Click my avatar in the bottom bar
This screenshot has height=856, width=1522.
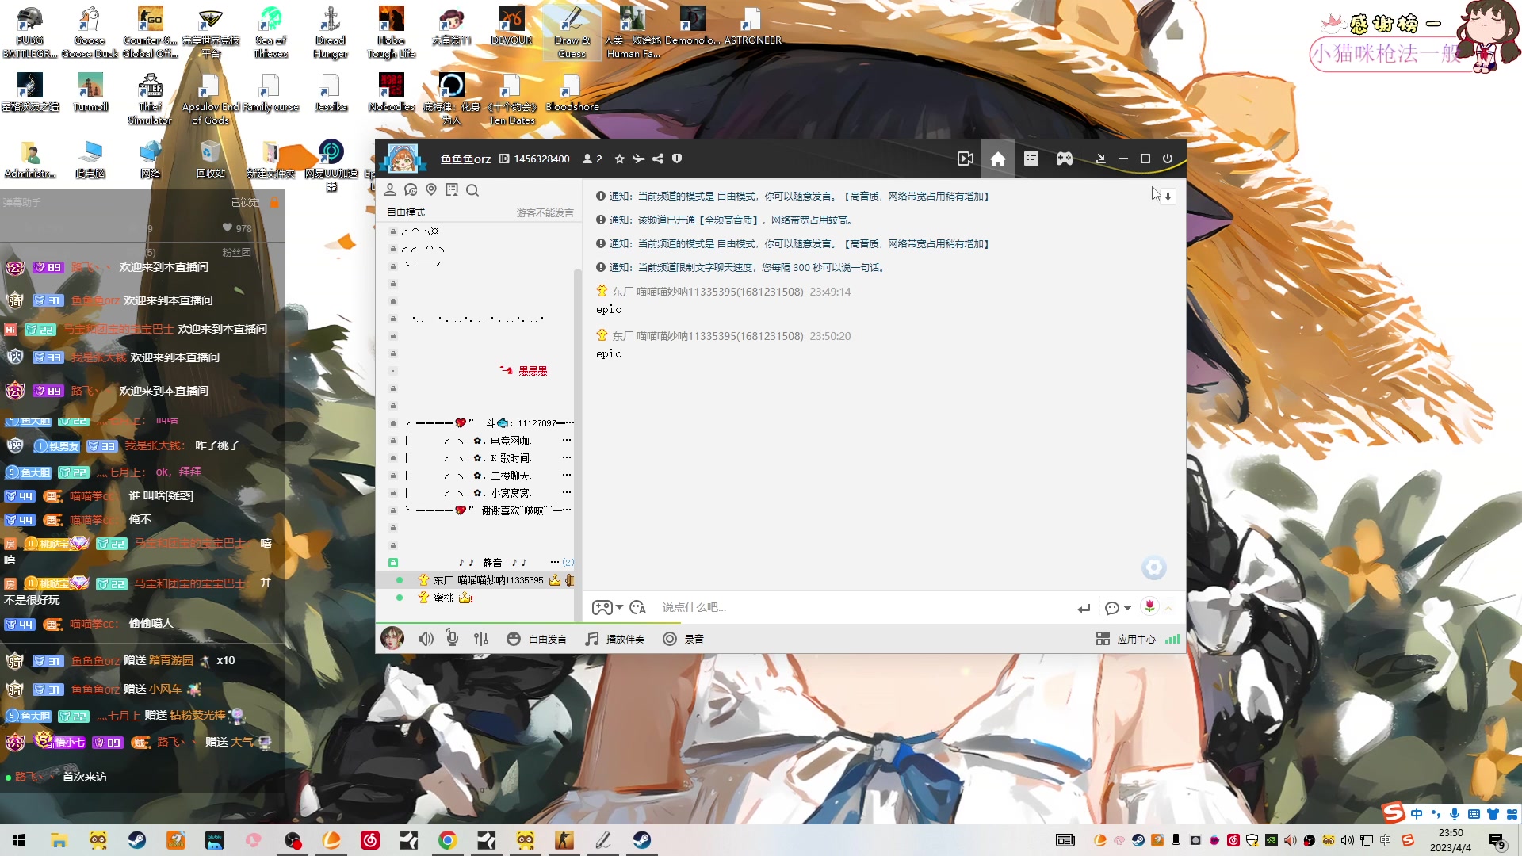point(392,638)
